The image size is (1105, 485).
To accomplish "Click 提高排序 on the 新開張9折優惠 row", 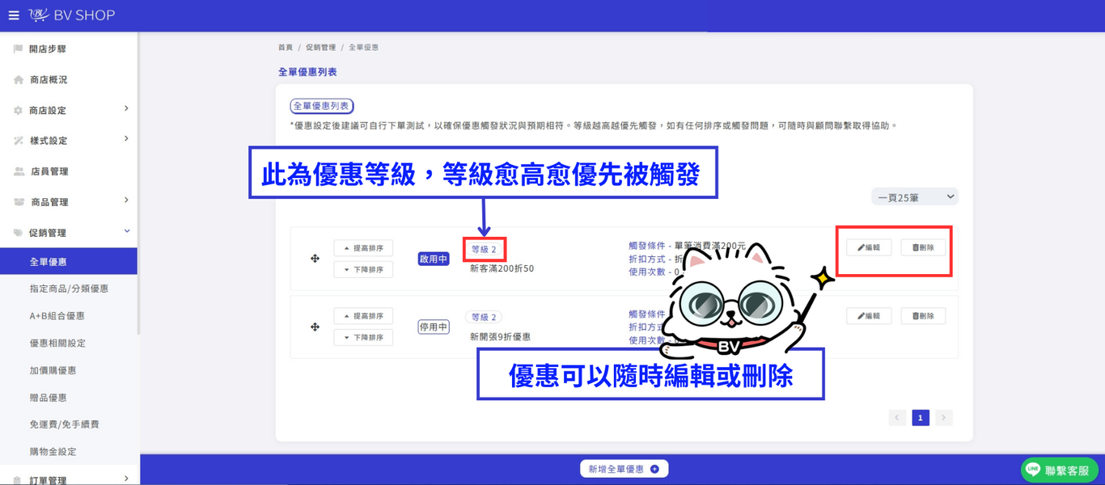I will point(363,316).
